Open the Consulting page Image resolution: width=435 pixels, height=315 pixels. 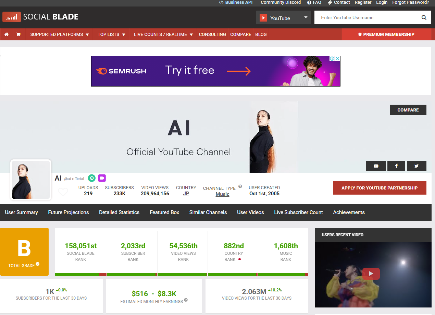[x=212, y=35]
